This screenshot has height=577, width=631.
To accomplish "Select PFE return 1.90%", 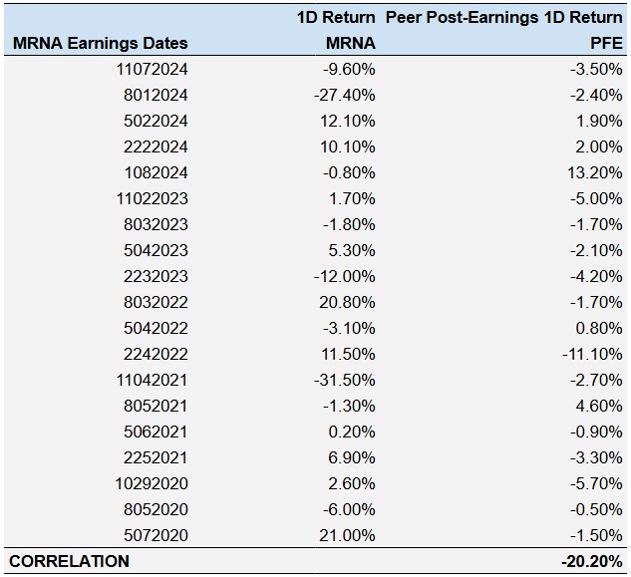I will click(x=600, y=122).
